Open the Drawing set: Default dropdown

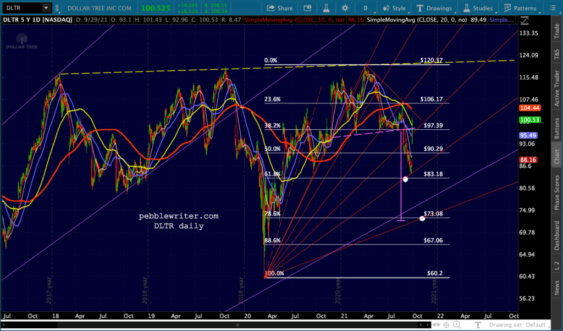pyautogui.click(x=519, y=325)
